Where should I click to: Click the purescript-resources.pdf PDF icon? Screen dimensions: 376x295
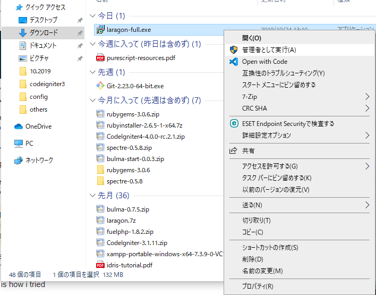(x=100, y=58)
